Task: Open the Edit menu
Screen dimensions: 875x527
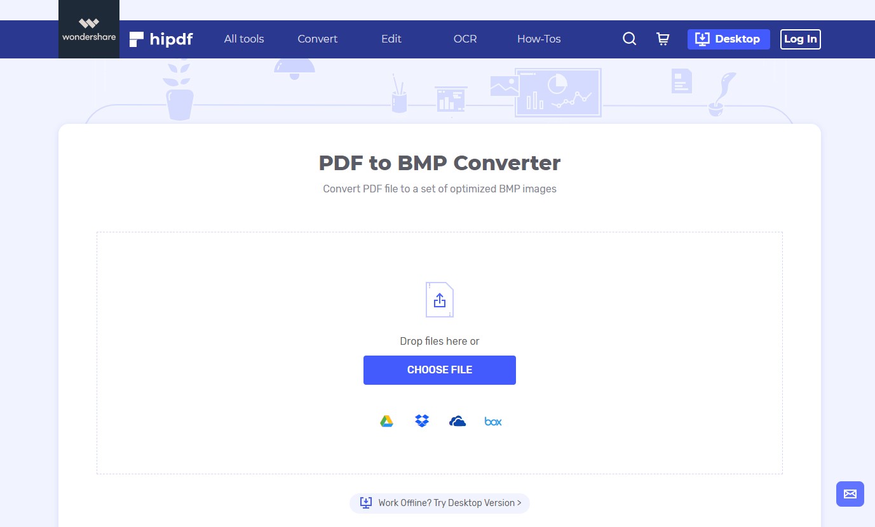Action: coord(391,39)
